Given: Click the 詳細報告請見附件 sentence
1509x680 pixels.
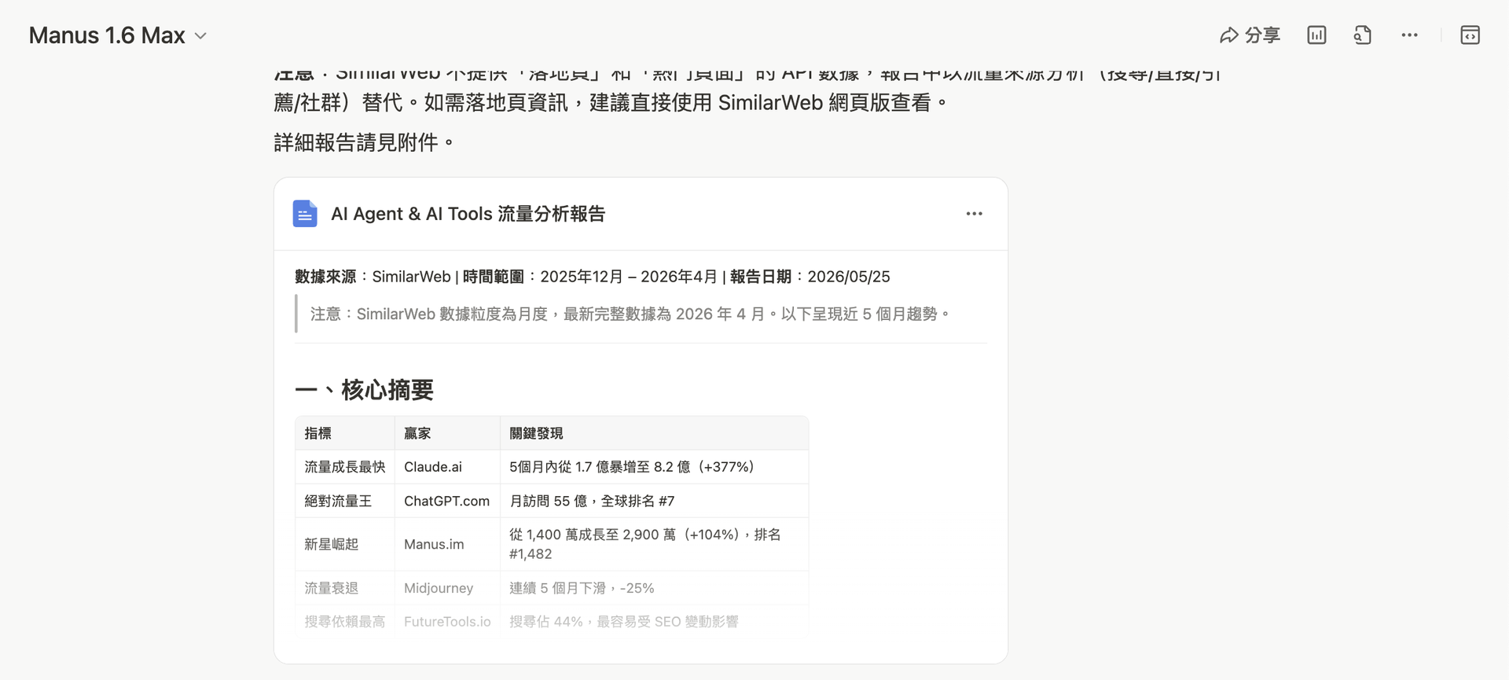Looking at the screenshot, I should 364,142.
